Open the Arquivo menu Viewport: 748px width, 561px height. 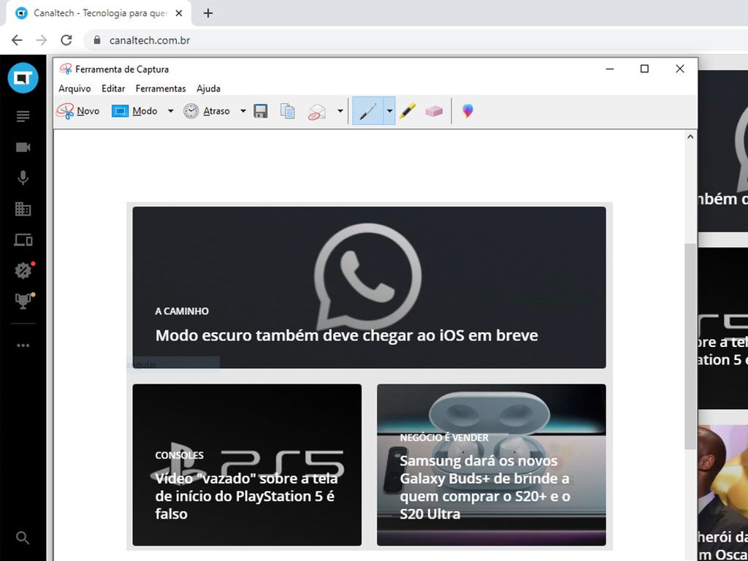[75, 88]
